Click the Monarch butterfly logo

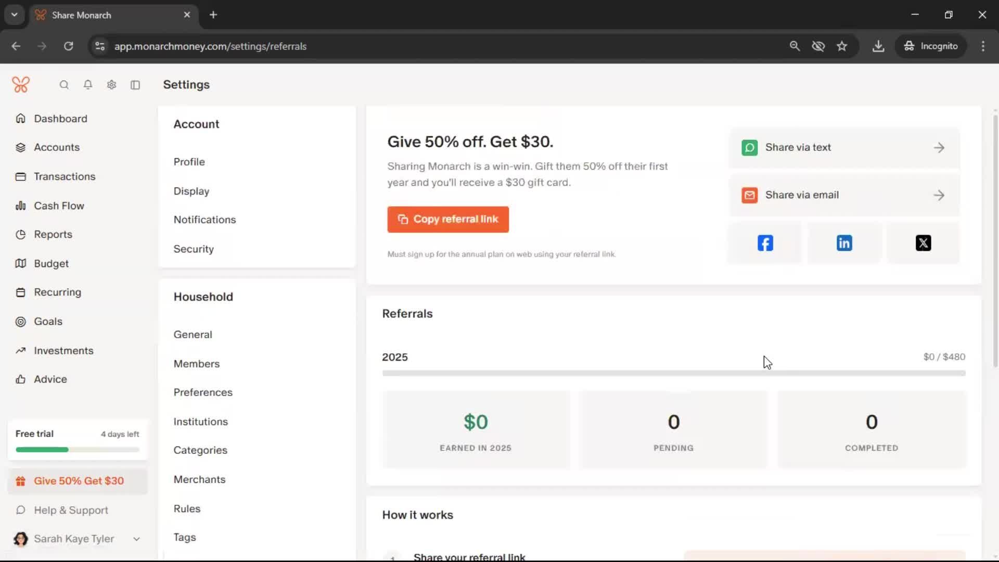pos(21,84)
